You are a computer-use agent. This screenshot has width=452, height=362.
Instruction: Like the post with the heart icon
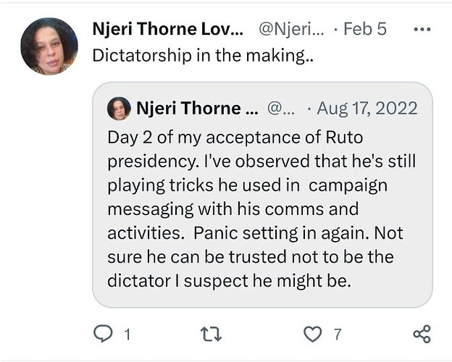[312, 334]
